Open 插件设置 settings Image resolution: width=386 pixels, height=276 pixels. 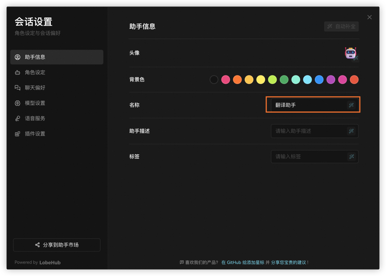click(56, 134)
